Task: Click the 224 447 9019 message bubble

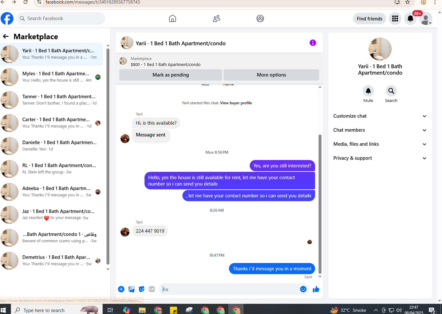Action: [150, 231]
